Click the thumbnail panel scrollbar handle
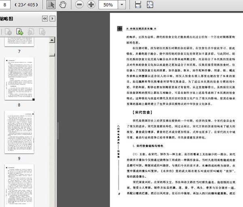The height and width of the screenshot is (207, 243). pos(52,55)
